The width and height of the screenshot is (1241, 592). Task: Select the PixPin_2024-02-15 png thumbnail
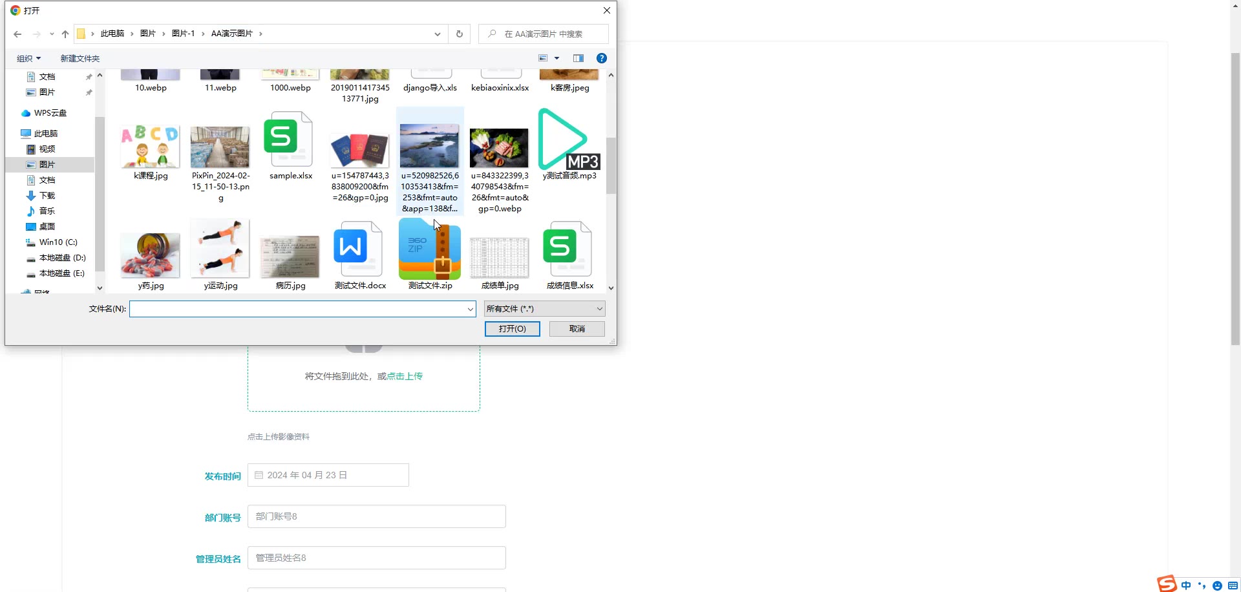click(x=220, y=147)
